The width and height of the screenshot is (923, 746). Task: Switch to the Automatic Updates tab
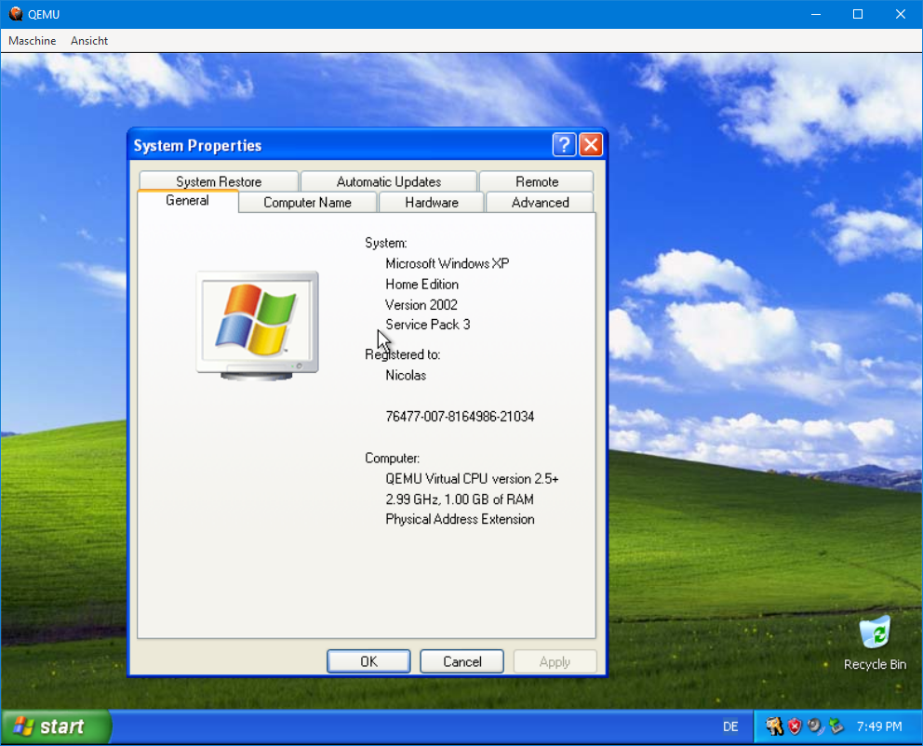coord(389,181)
